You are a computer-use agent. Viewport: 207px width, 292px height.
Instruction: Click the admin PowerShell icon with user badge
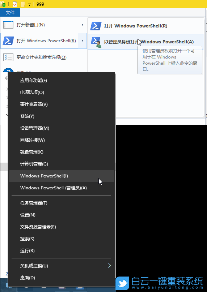pos(96,42)
